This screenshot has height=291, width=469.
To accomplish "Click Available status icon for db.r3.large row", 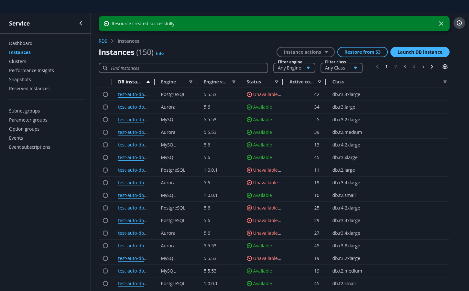I will (249, 107).
